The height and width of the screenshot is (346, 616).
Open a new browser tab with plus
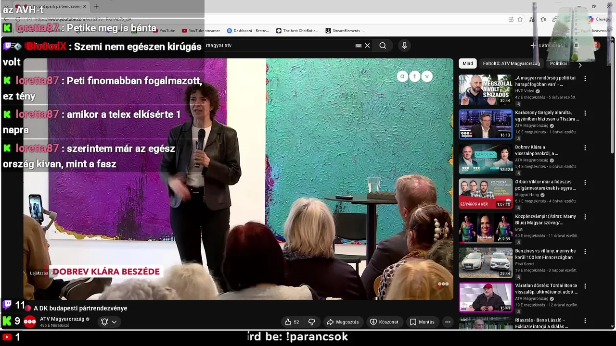tap(96, 6)
